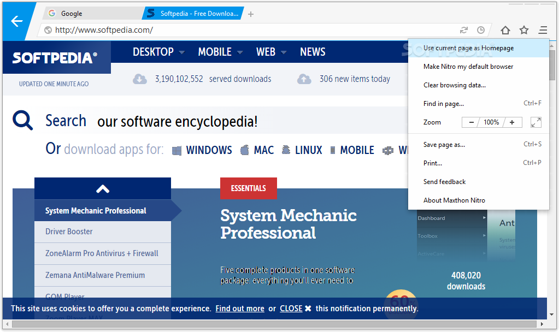Click the Softpedia logo
The image size is (559, 332).
click(x=55, y=58)
